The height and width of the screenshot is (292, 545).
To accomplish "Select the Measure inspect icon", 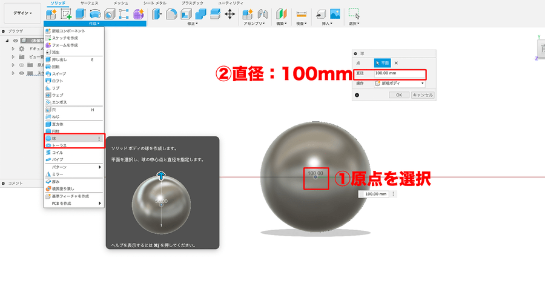I will point(302,14).
